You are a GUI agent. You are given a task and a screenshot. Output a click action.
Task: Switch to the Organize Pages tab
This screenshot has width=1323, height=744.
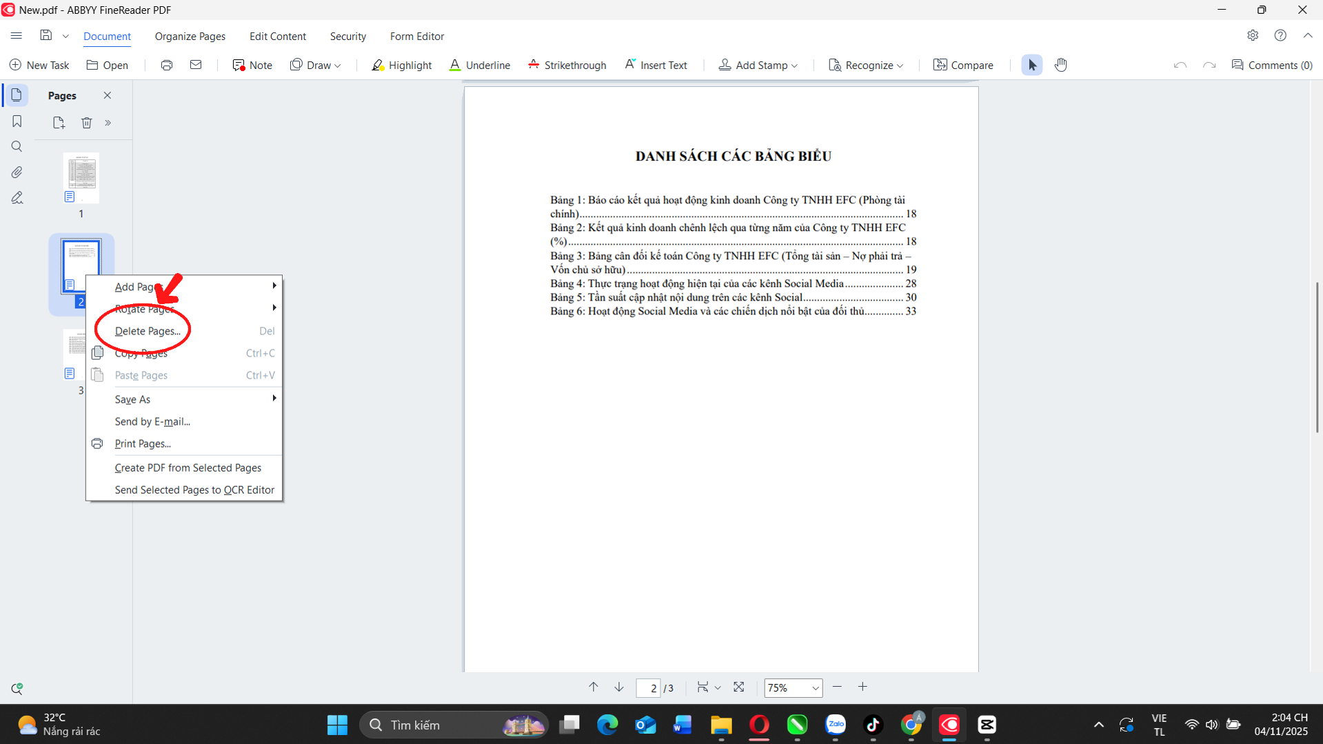point(190,36)
